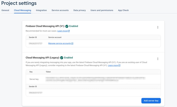The image size is (177, 107).
Task: Open Users and permissions tab
Action: pyautogui.click(x=102, y=10)
